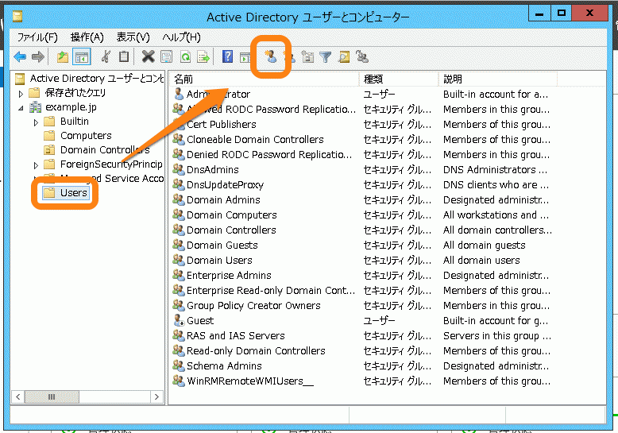
Task: Select the Read-only Domain Controllers row
Action: point(256,350)
